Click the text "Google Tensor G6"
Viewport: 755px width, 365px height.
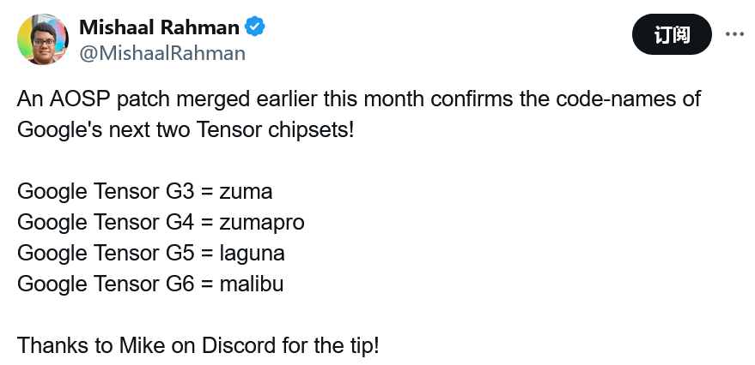[x=106, y=284]
